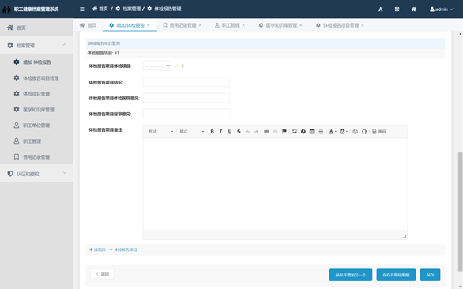Viewport: 463px width, 289px height.
Task: Click the editor resize handle corner
Action: pyautogui.click(x=405, y=236)
